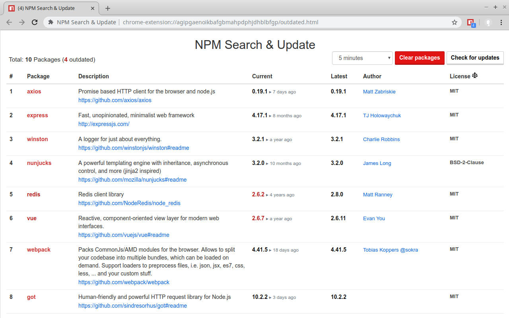This screenshot has width=509, height=318.
Task: Open winstonjs/winston readme link
Action: (x=134, y=148)
